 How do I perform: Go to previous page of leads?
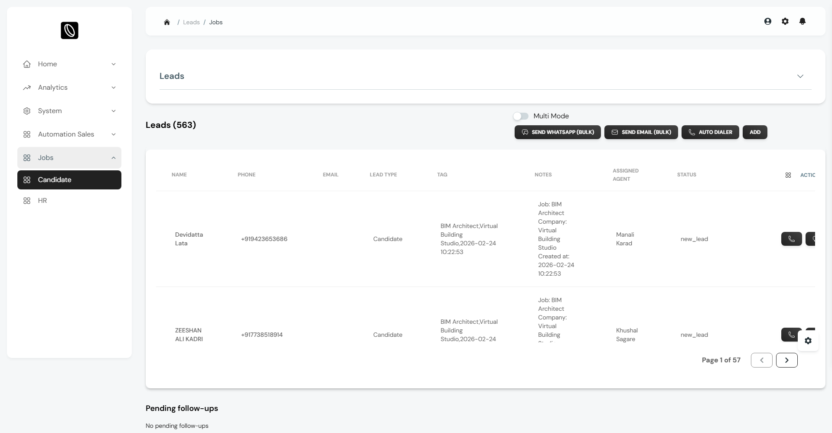click(762, 360)
